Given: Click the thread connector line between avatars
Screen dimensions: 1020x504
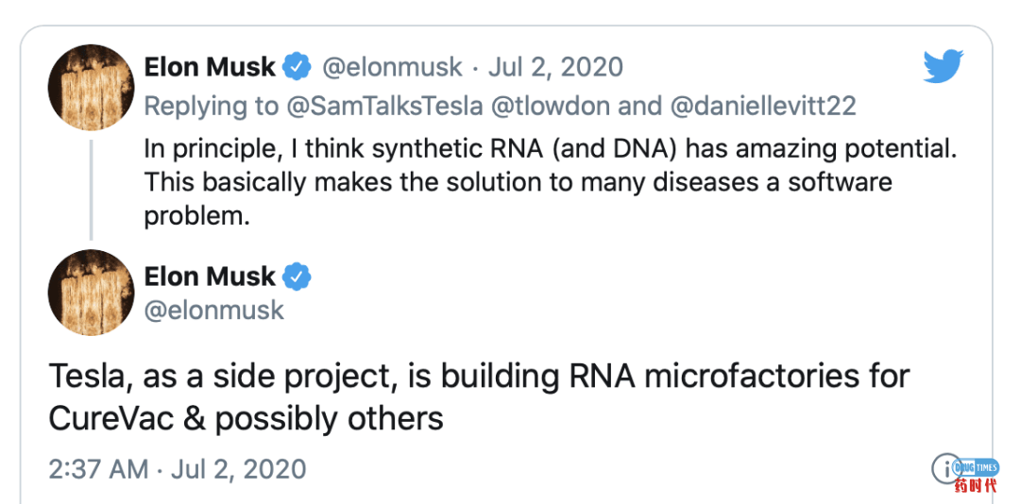Looking at the screenshot, I should [91, 190].
